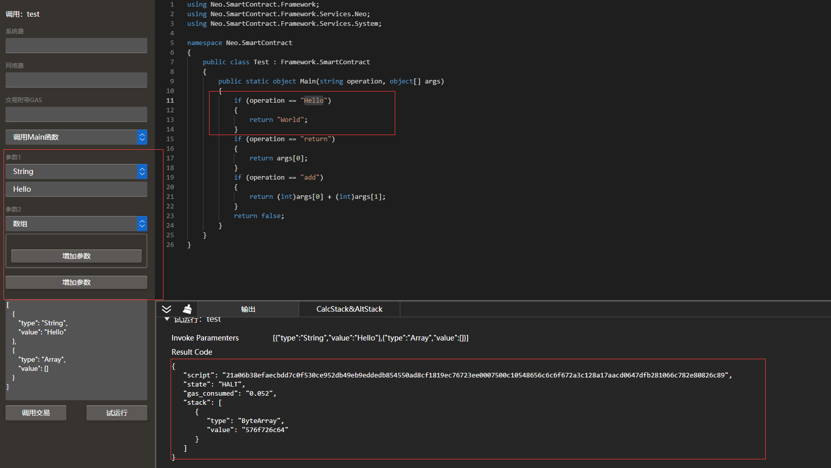Open the 数组 type dropdown for 参数2
Screen dimensions: 831x468
click(76, 224)
